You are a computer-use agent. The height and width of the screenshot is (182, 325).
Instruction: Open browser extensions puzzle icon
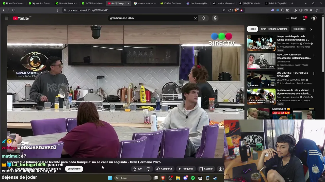click(283, 10)
